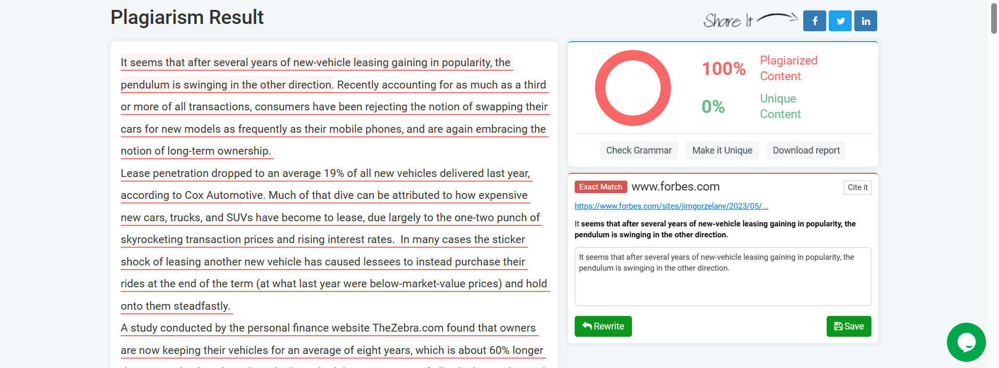
Task: Share result via Twitter icon
Action: pyautogui.click(x=840, y=21)
